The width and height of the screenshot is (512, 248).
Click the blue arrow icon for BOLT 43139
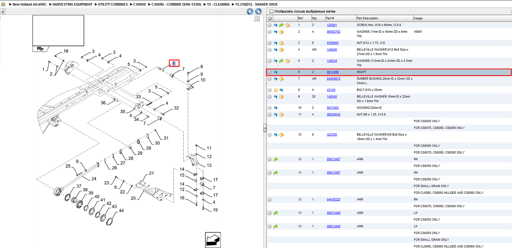[281, 90]
